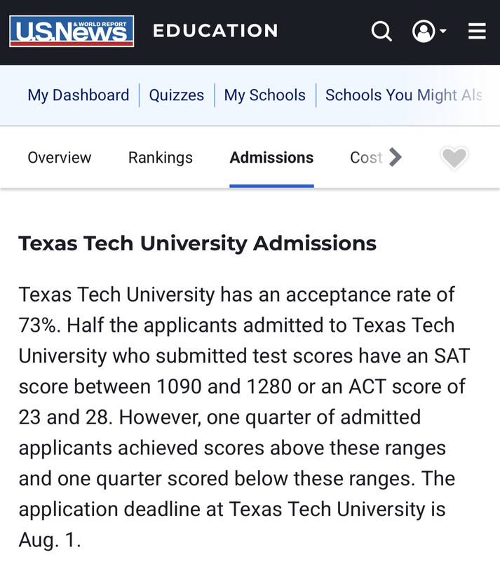This screenshot has width=500, height=561.
Task: Select the Admissions tab
Action: click(x=271, y=158)
